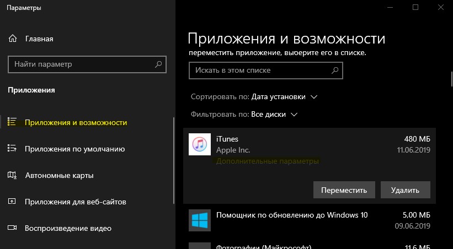Screen dimensions: 453x249
Task: Click the Windows 10 update assistant logo
Action: coord(200,220)
